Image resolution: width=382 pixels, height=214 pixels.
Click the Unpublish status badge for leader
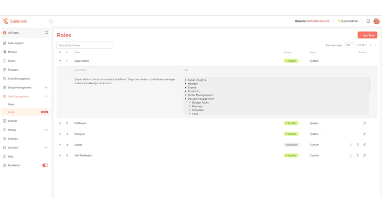coord(291,145)
